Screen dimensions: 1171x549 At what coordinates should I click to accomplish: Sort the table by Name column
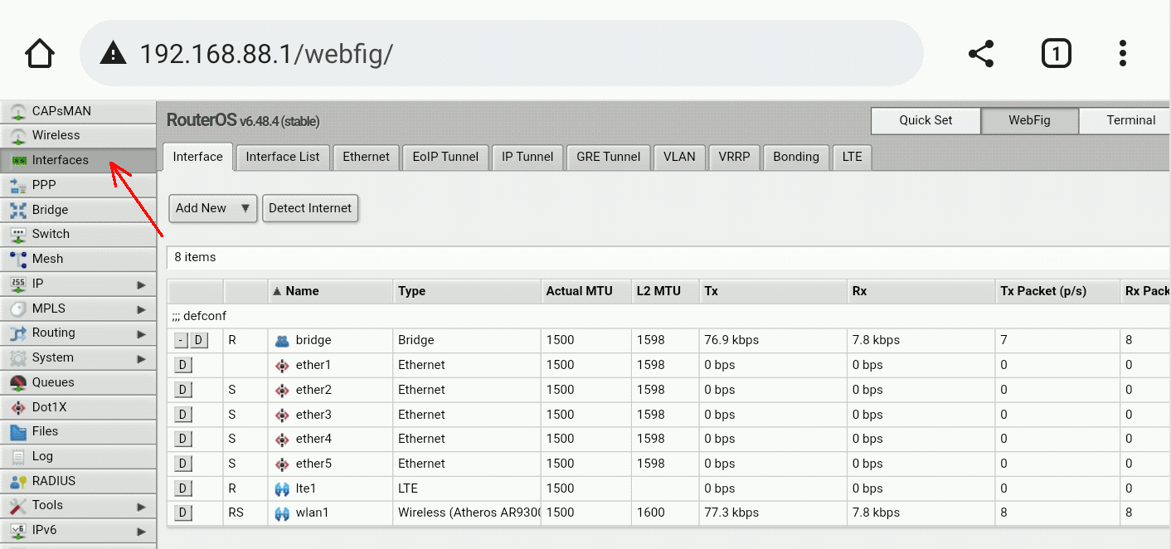point(330,291)
